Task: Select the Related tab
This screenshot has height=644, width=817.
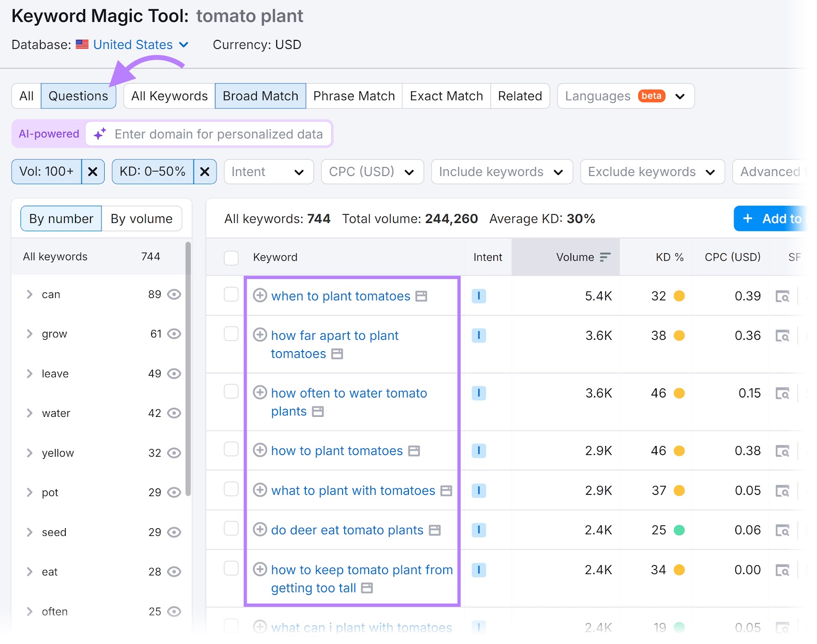Action: pos(520,96)
